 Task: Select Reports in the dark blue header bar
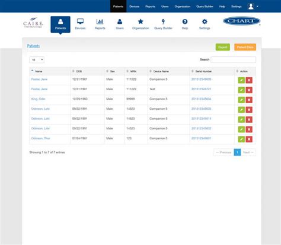[x=150, y=7]
